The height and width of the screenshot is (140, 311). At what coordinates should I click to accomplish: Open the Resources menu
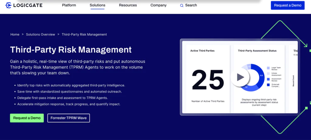[128, 5]
